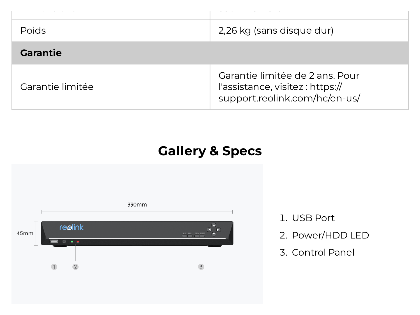Click the numbered marker 3 callout
The image size is (420, 315).
(201, 267)
